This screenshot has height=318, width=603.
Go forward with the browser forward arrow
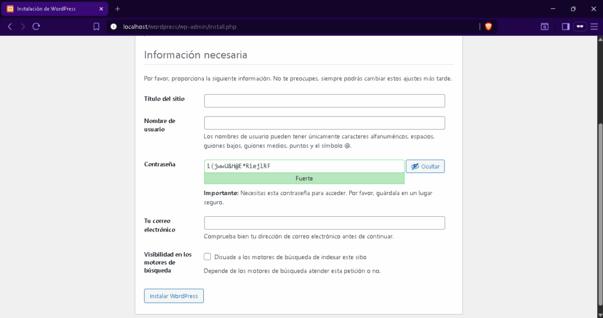tap(23, 26)
